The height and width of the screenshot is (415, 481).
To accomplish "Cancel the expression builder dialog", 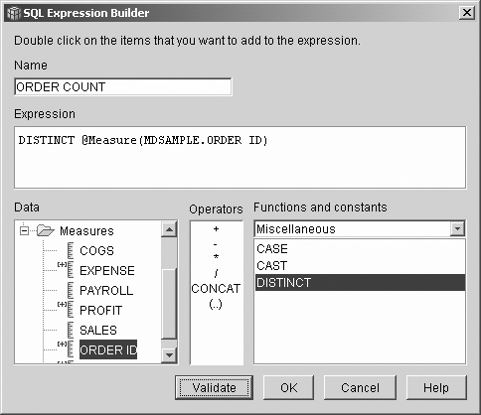I will click(360, 387).
